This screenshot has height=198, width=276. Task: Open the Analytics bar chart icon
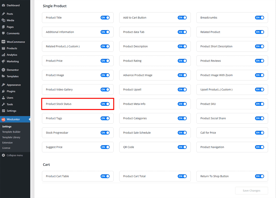[3, 55]
